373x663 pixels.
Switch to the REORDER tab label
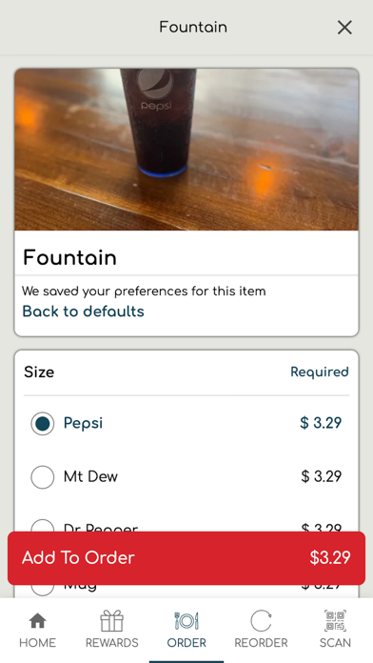tap(261, 643)
